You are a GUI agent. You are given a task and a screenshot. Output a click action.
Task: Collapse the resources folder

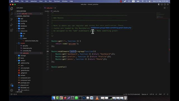tap(24, 31)
